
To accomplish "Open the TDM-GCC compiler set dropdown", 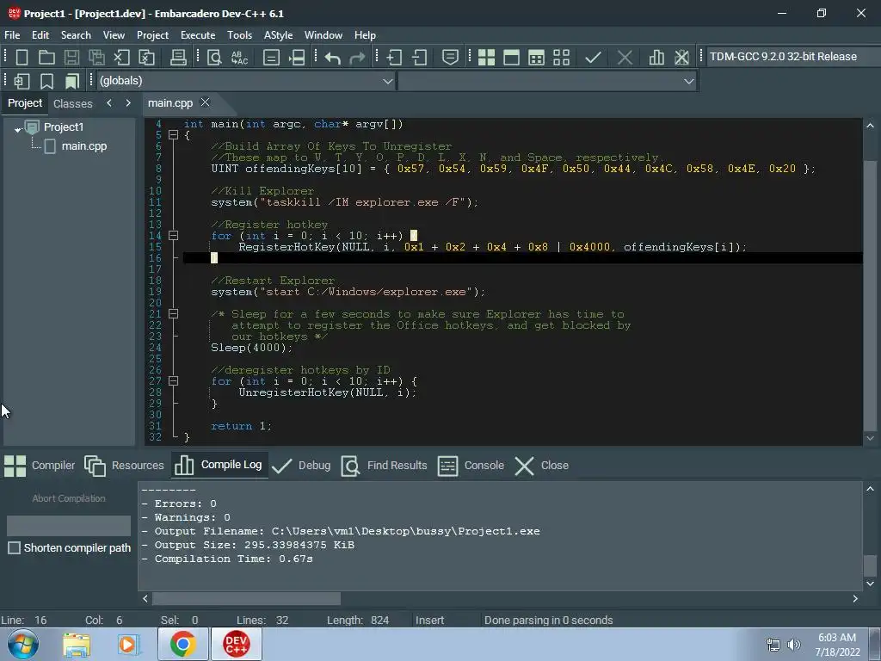I will 792,57.
